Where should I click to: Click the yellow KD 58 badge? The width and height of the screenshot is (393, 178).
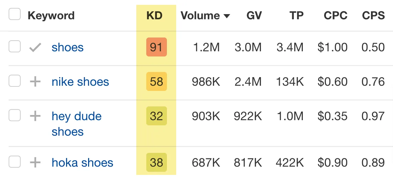pyautogui.click(x=156, y=82)
